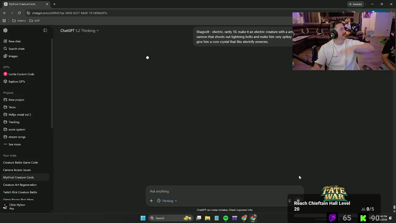Collapse the sidebar with the panel icon
Image resolution: width=396 pixels, height=223 pixels.
click(x=45, y=30)
